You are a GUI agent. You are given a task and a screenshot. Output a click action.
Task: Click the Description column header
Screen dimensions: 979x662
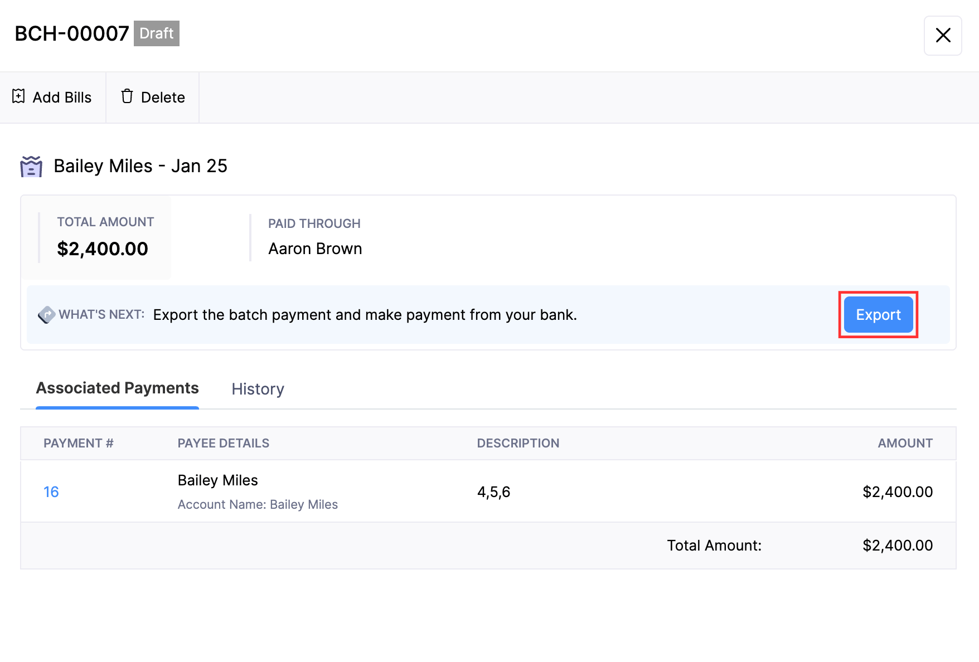pyautogui.click(x=518, y=444)
